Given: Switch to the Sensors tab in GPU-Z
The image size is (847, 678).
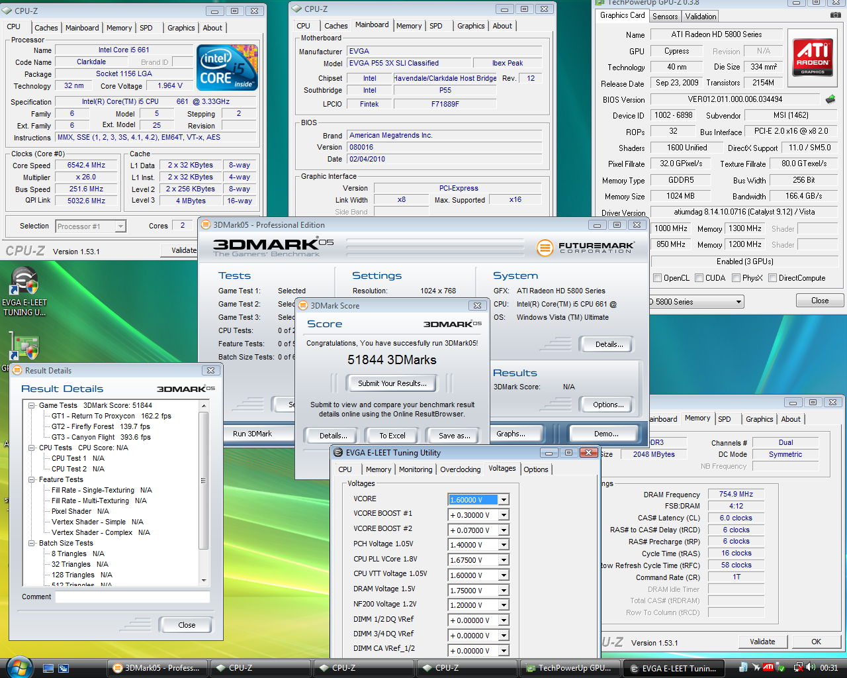Looking at the screenshot, I should coord(665,17).
